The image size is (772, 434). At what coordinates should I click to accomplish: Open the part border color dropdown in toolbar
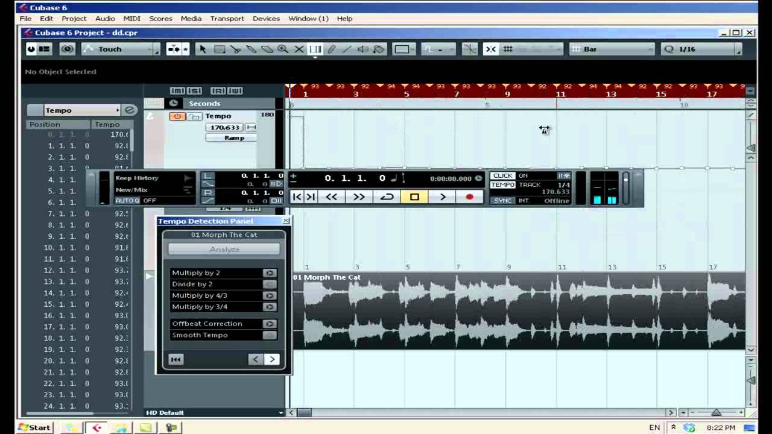(405, 49)
